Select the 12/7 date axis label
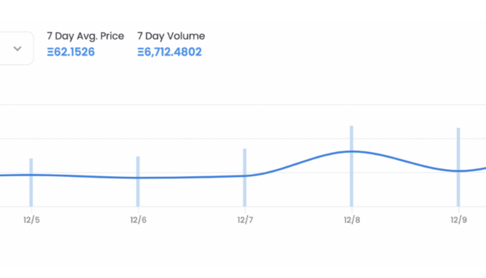Viewport: 486px width, 278px height. click(x=245, y=220)
